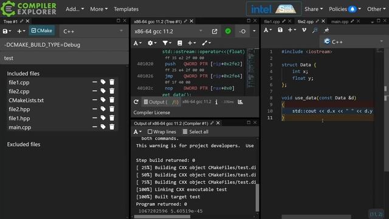The height and width of the screenshot is (219, 389).
Task: Click the test output name field
Action: [x=64, y=58]
